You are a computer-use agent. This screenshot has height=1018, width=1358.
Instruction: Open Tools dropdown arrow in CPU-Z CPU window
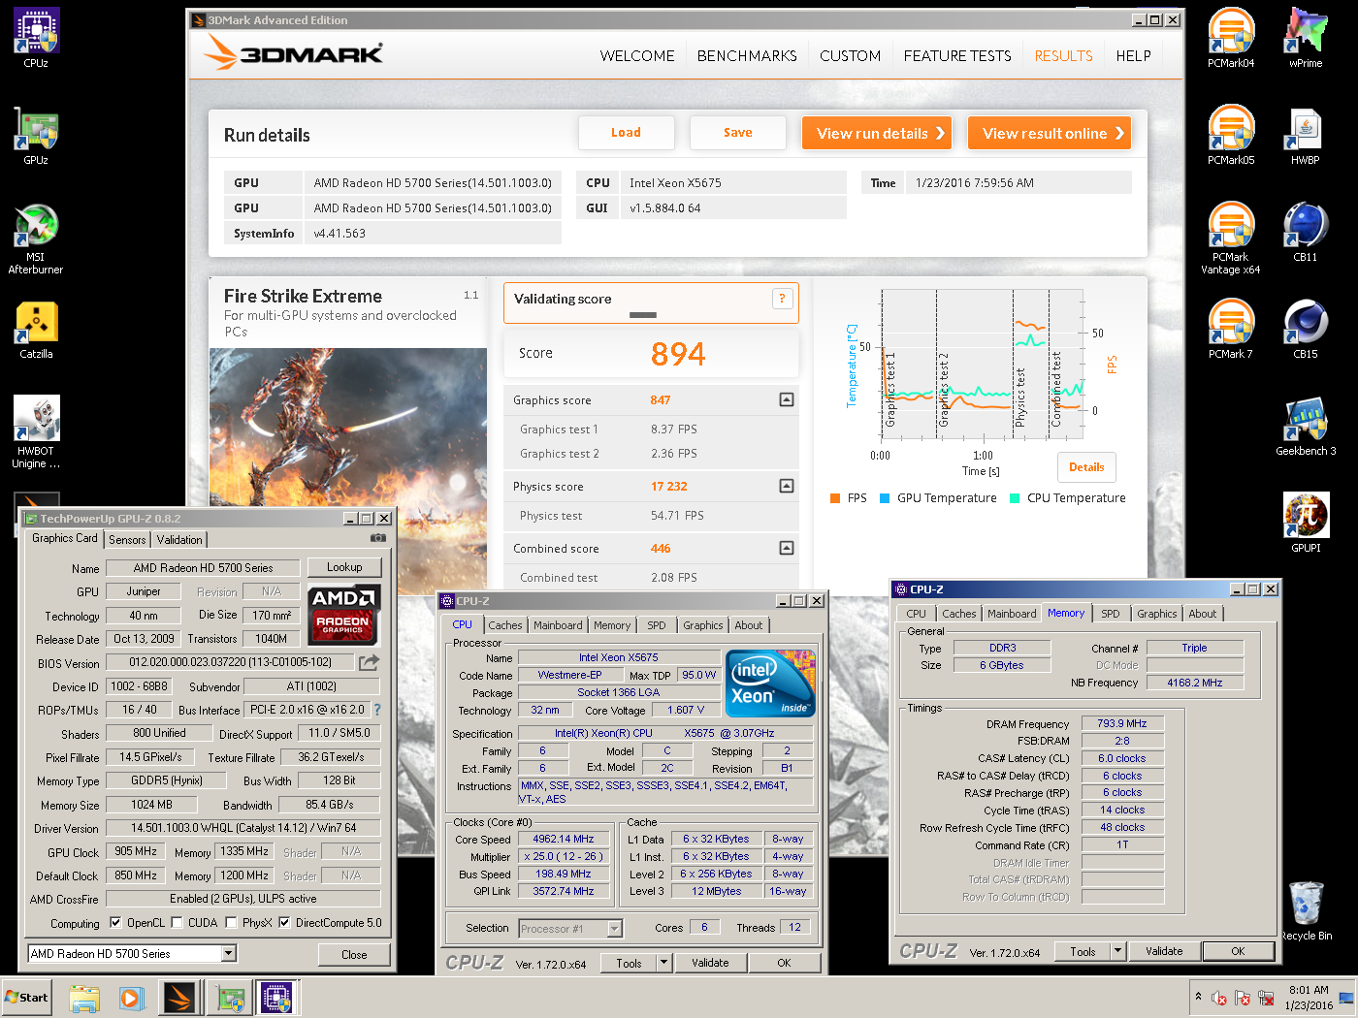pyautogui.click(x=663, y=963)
